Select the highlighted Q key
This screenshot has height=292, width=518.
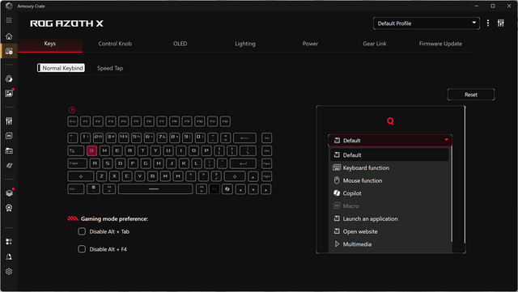tap(91, 150)
